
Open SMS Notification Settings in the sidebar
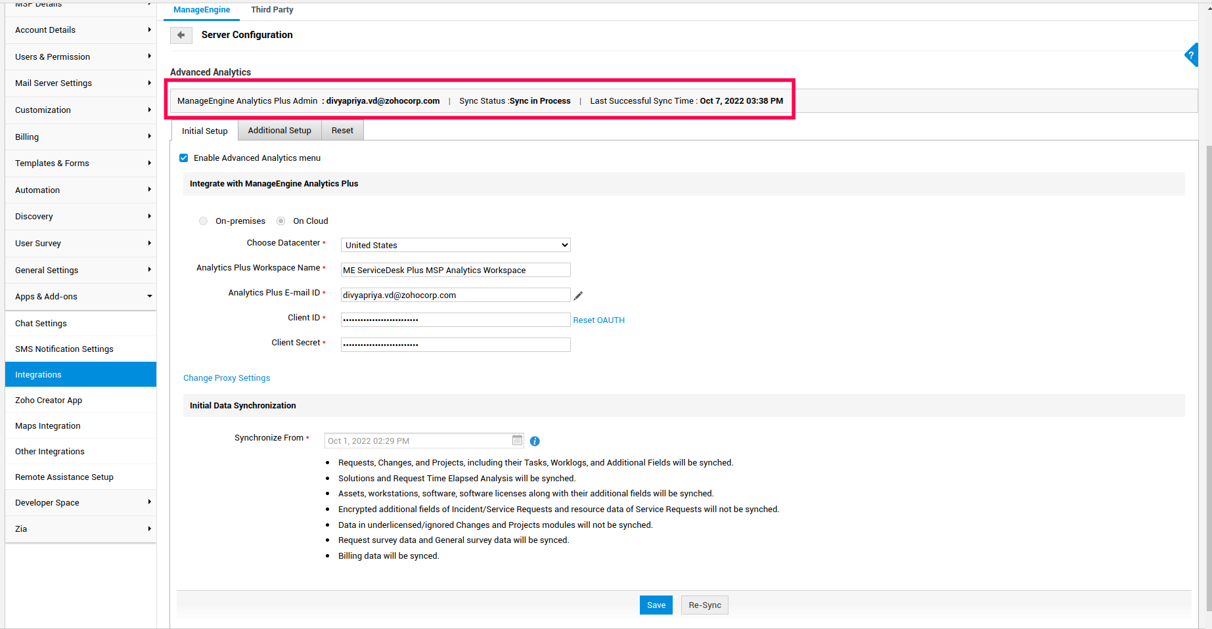coord(81,349)
